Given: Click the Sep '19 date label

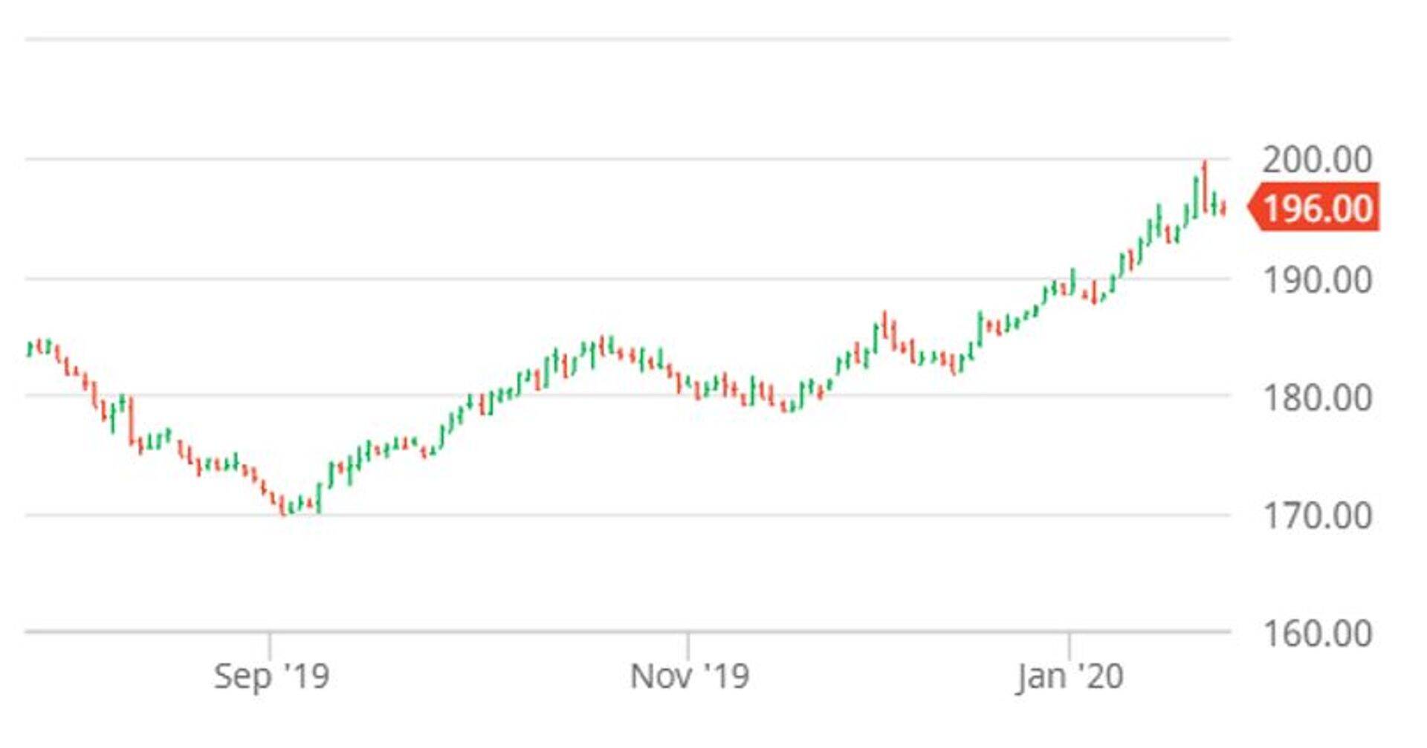Looking at the screenshot, I should (x=271, y=676).
